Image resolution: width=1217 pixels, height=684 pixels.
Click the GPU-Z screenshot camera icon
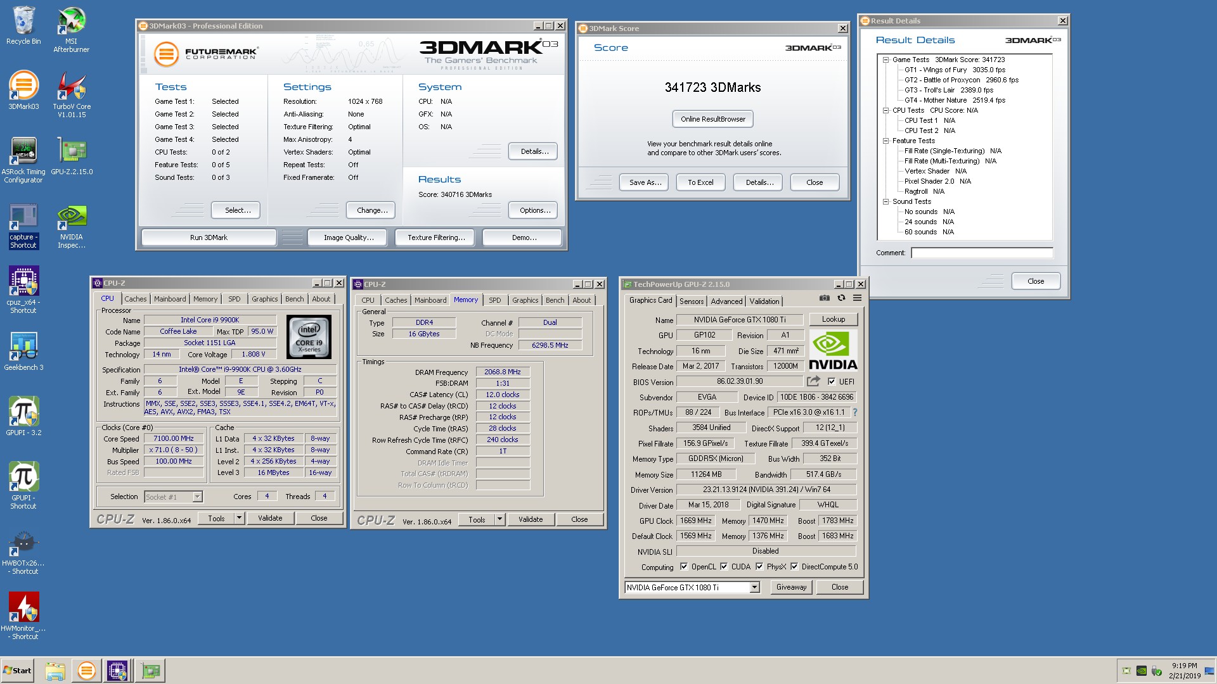pos(824,298)
